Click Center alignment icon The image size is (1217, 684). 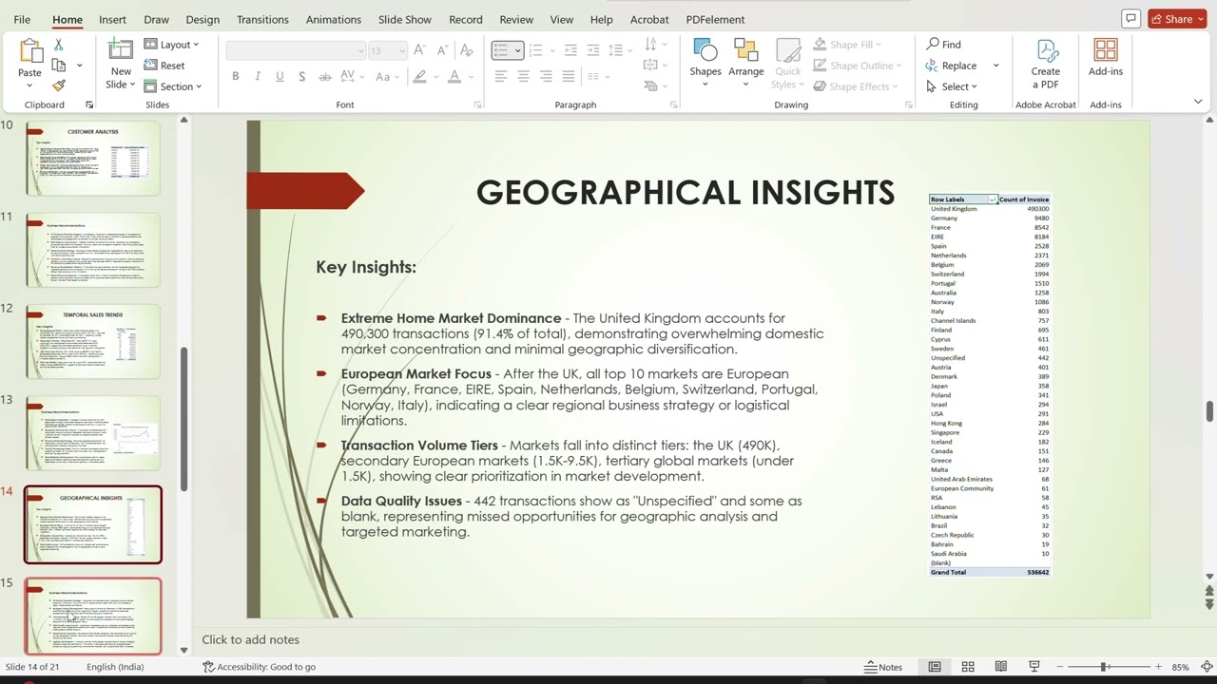coord(523,76)
